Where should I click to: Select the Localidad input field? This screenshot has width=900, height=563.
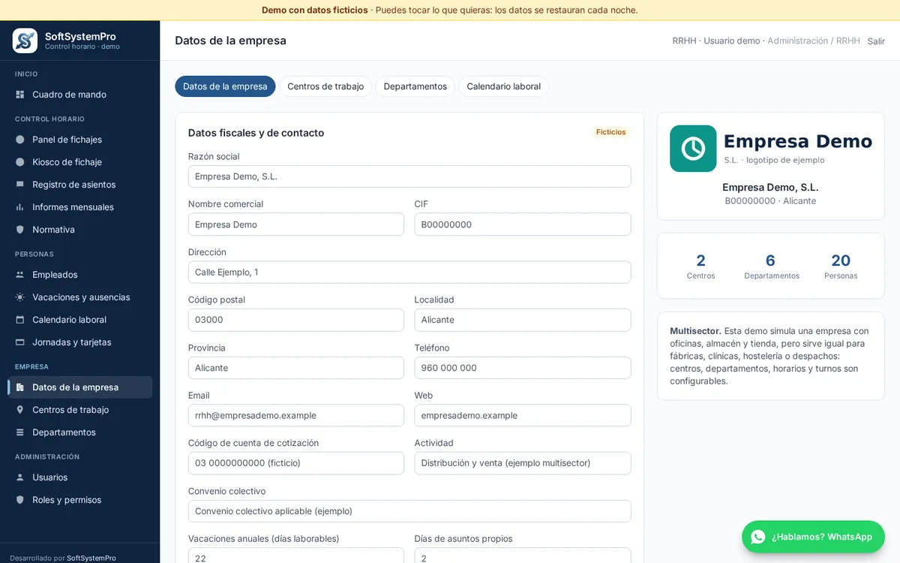coord(523,320)
